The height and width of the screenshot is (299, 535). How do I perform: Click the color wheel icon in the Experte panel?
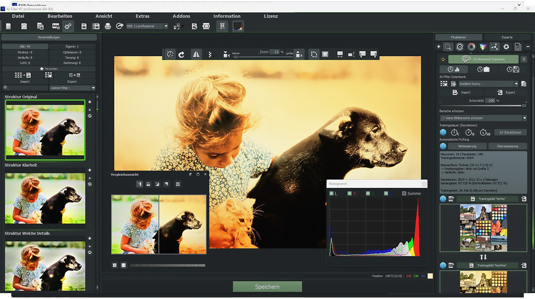click(x=471, y=47)
